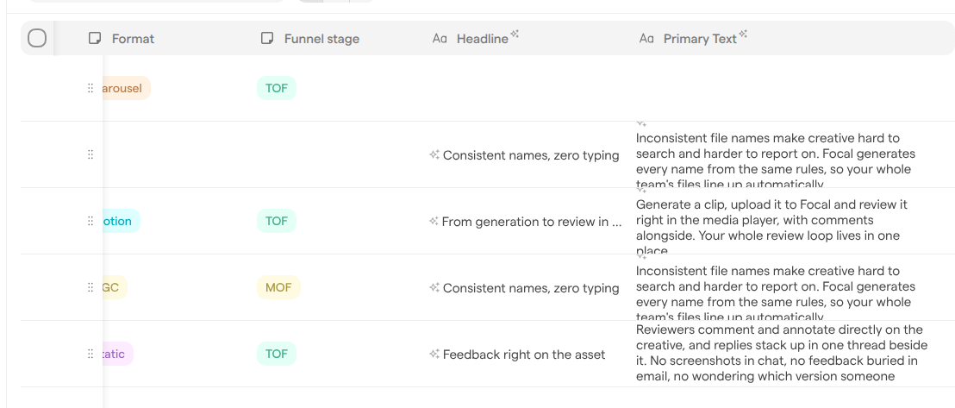Click the drag handle of the Static row
Screen dimensions: 955x408
tap(91, 354)
